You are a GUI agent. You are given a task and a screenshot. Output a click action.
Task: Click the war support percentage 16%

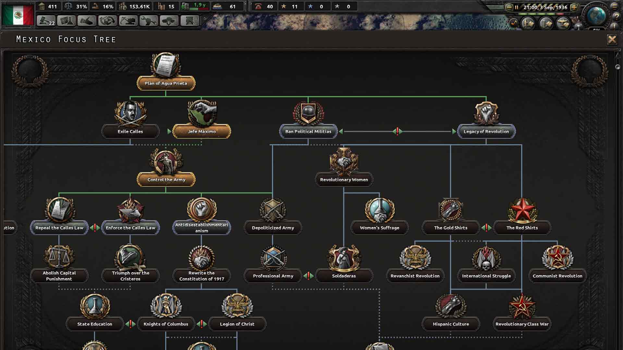103,6
